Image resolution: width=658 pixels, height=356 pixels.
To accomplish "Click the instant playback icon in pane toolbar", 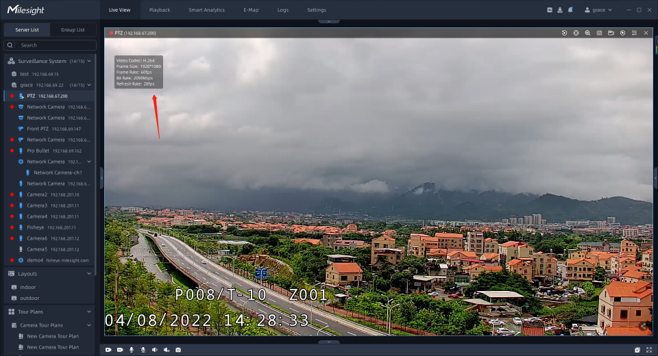I will coord(564,33).
